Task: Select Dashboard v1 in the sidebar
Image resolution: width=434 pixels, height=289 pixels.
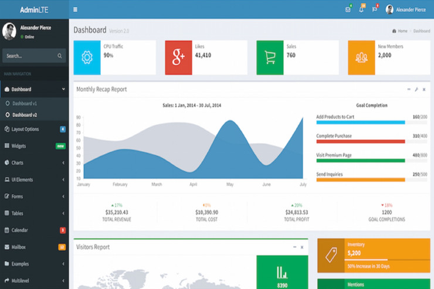Action: tap(24, 104)
